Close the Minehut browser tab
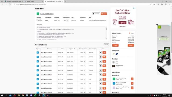 (23, 1)
